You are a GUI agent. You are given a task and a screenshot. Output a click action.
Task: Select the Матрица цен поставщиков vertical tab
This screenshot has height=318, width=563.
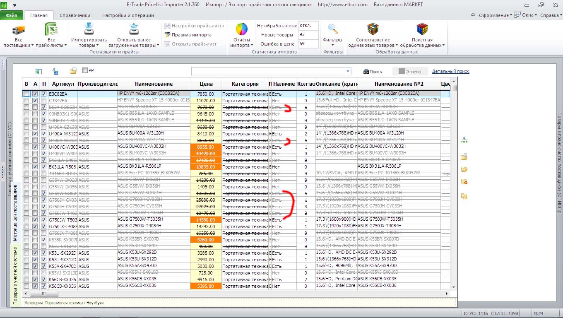(15, 213)
